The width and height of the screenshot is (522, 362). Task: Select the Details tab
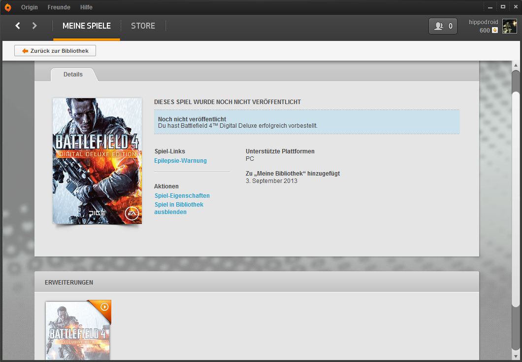tap(73, 74)
